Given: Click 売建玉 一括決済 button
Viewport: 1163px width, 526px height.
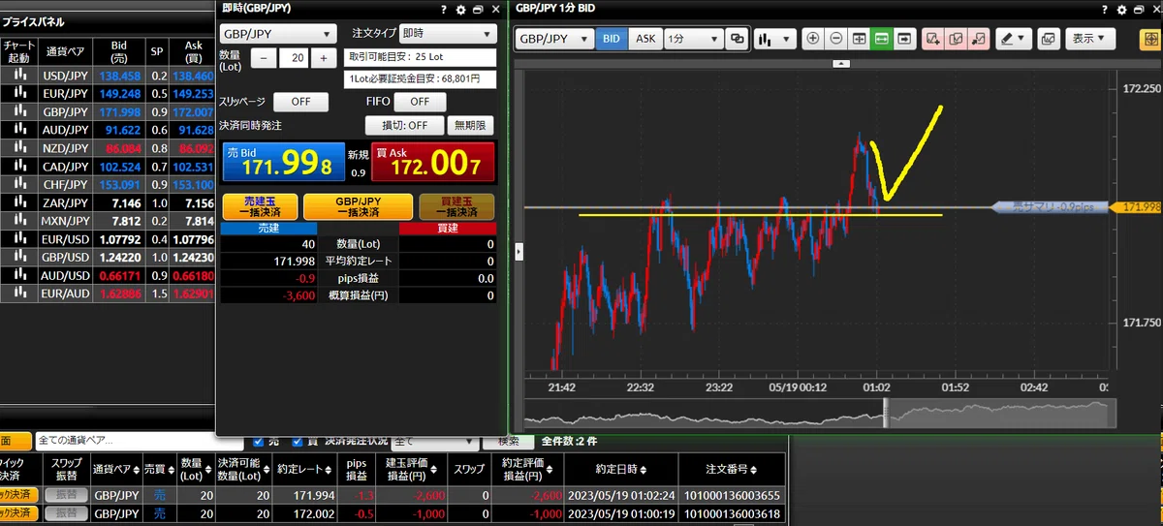Looking at the screenshot, I should (x=259, y=205).
